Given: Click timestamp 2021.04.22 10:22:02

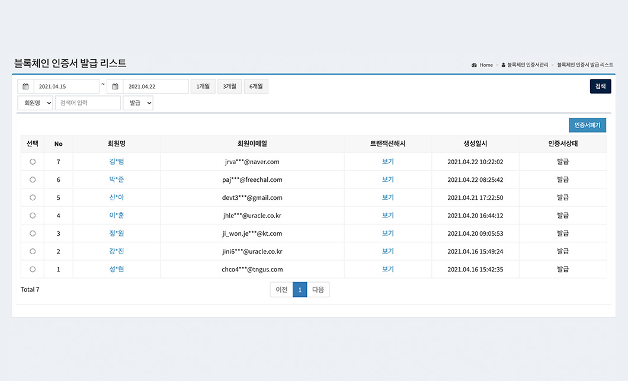Looking at the screenshot, I should coord(475,162).
